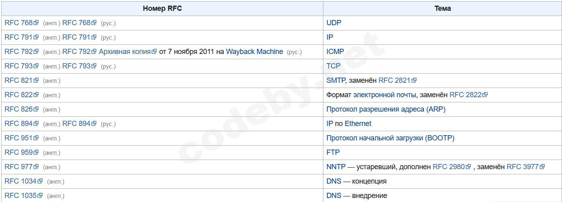562x202 pixels.
Task: Open the RFC 1035 link
Action: (x=20, y=196)
